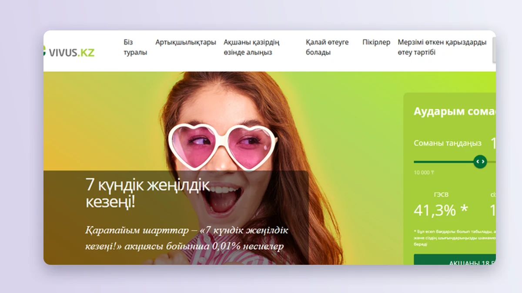
Task: Open the Біз туралы menu item
Action: pos(135,47)
